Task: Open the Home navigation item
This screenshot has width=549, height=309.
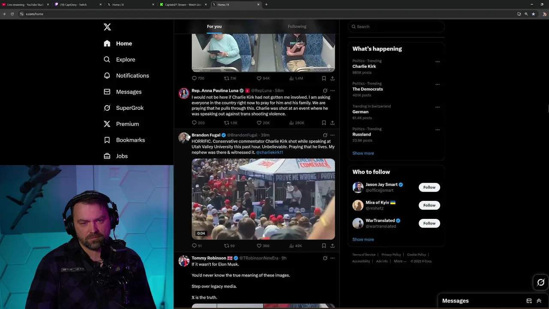Action: click(118, 43)
